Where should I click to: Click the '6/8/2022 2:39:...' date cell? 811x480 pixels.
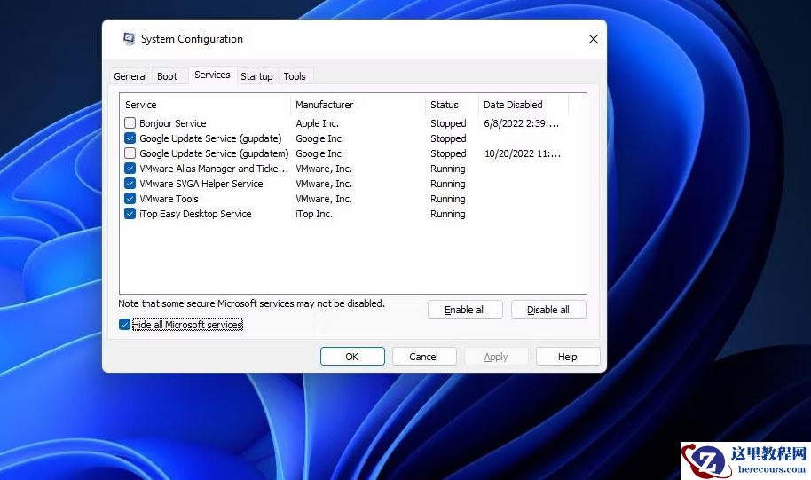click(522, 123)
